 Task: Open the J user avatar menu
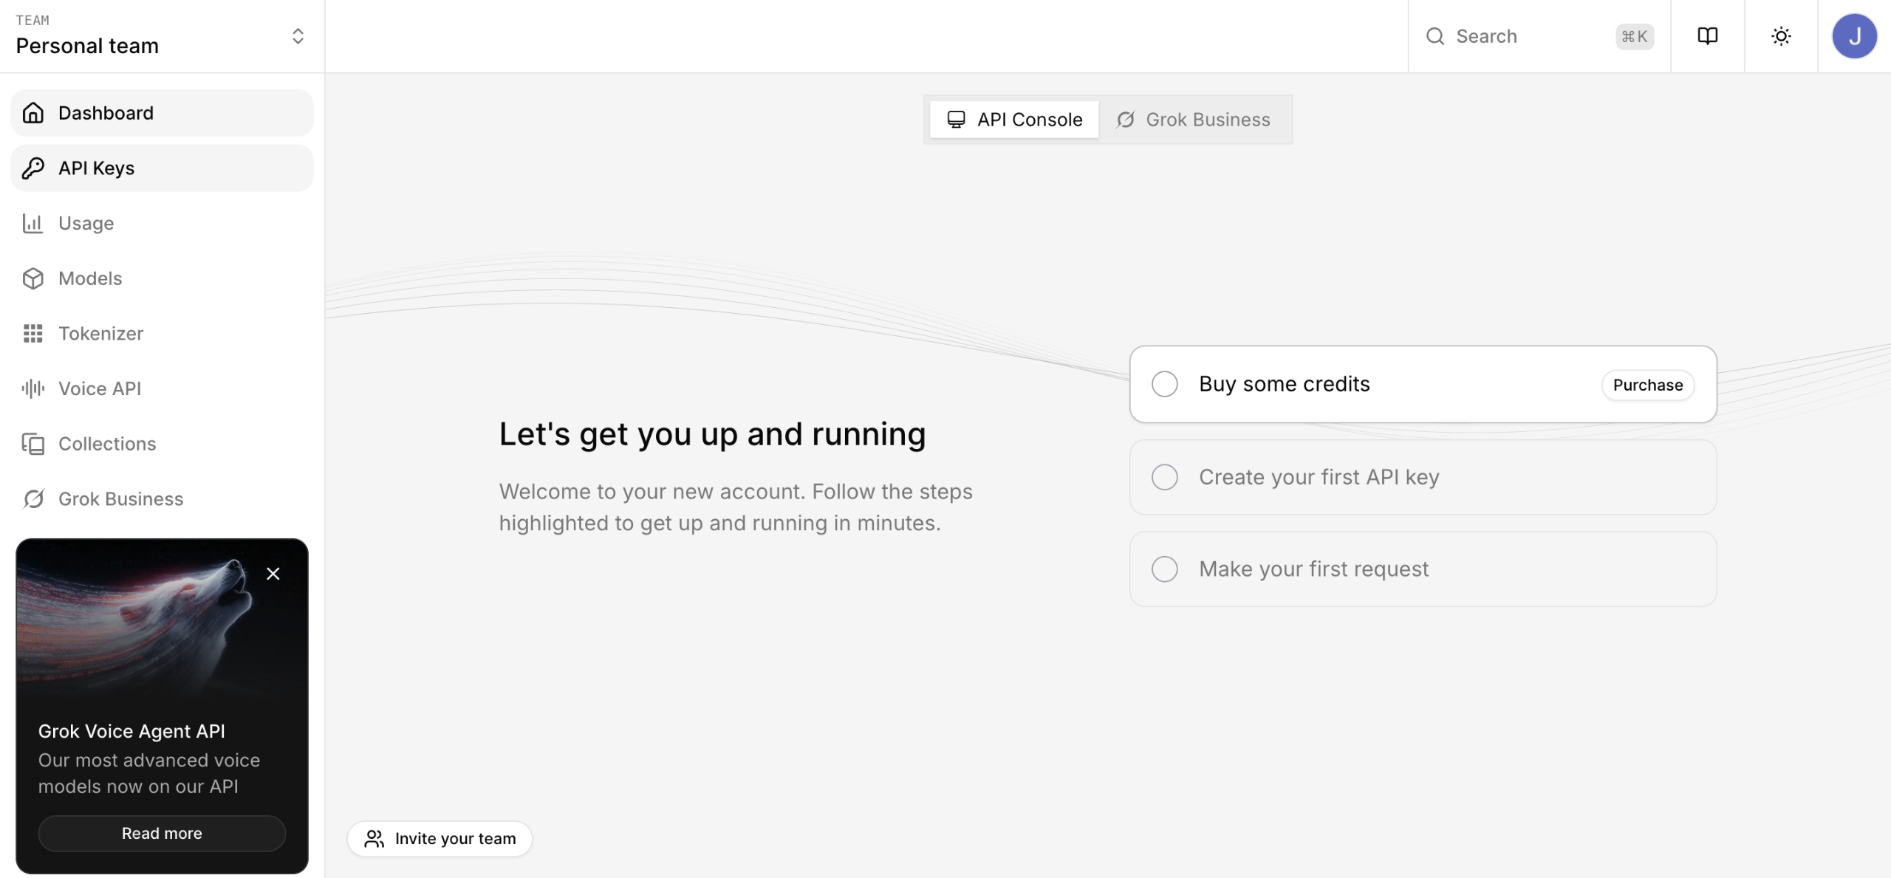pyautogui.click(x=1854, y=36)
